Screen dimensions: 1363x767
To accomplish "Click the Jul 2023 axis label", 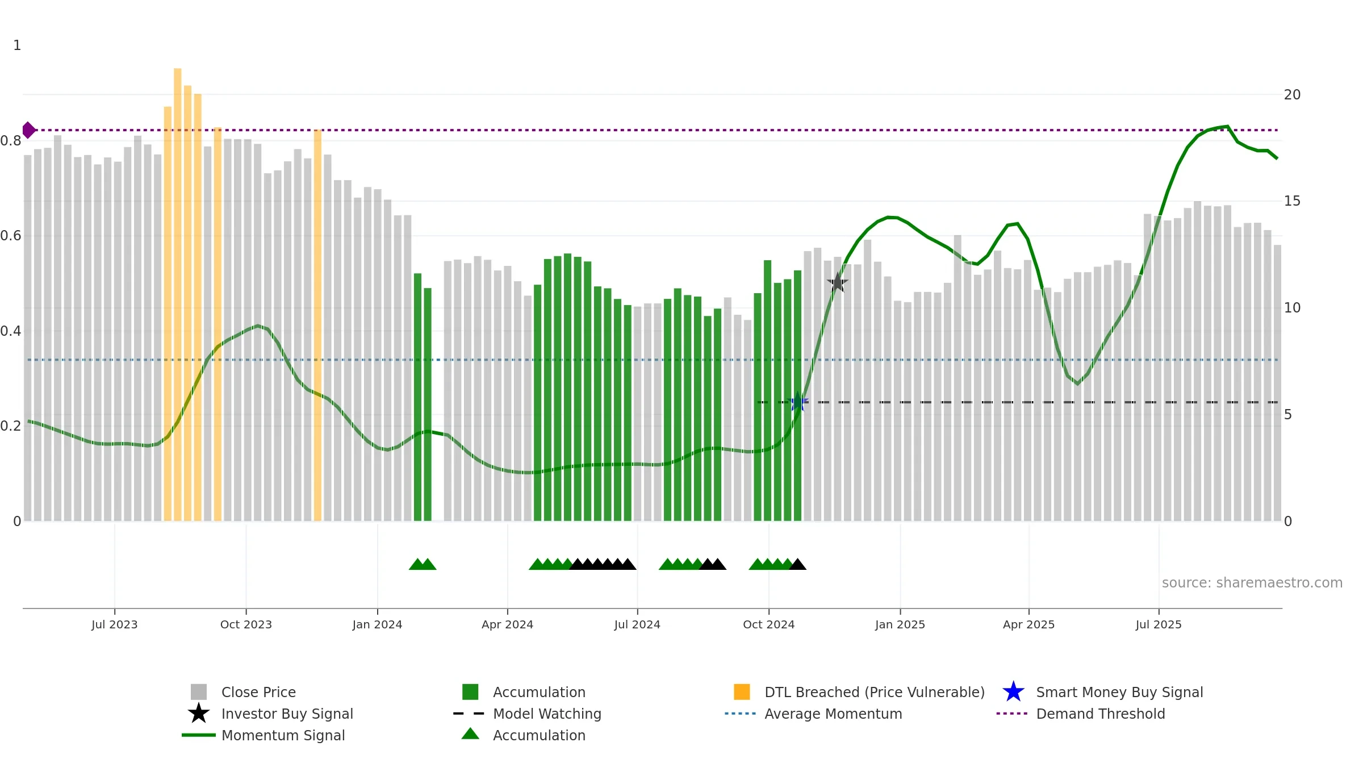I will (115, 624).
